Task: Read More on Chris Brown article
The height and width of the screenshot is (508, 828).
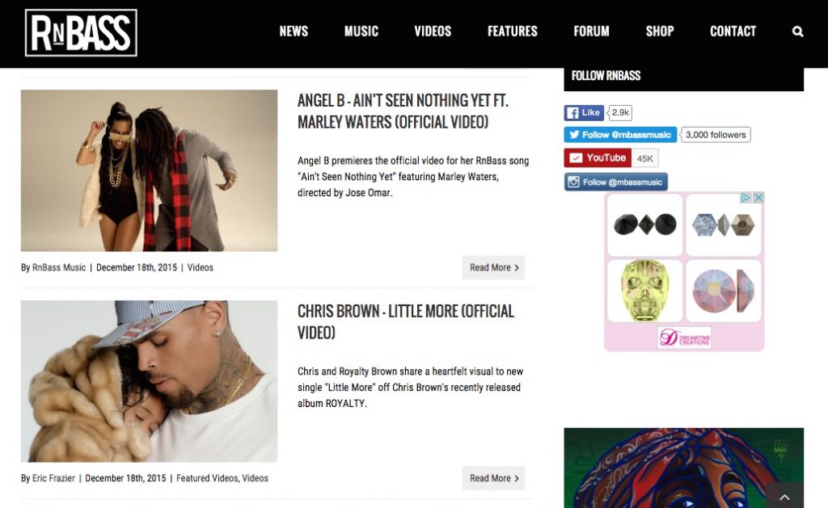Action: (x=493, y=478)
